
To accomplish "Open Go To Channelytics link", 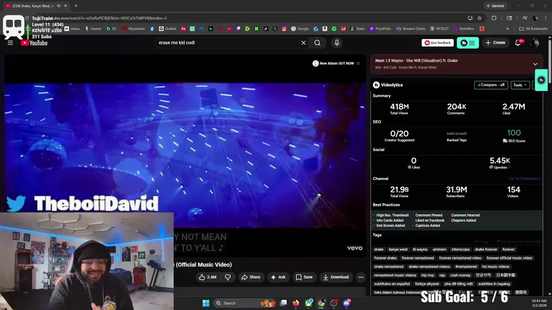I will pos(524,179).
